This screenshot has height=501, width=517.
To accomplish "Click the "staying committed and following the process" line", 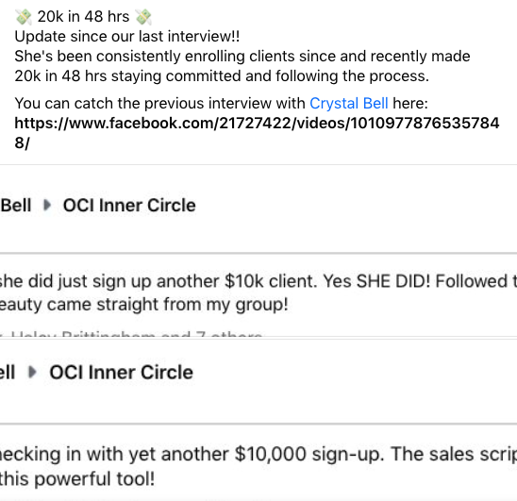I will [270, 75].
